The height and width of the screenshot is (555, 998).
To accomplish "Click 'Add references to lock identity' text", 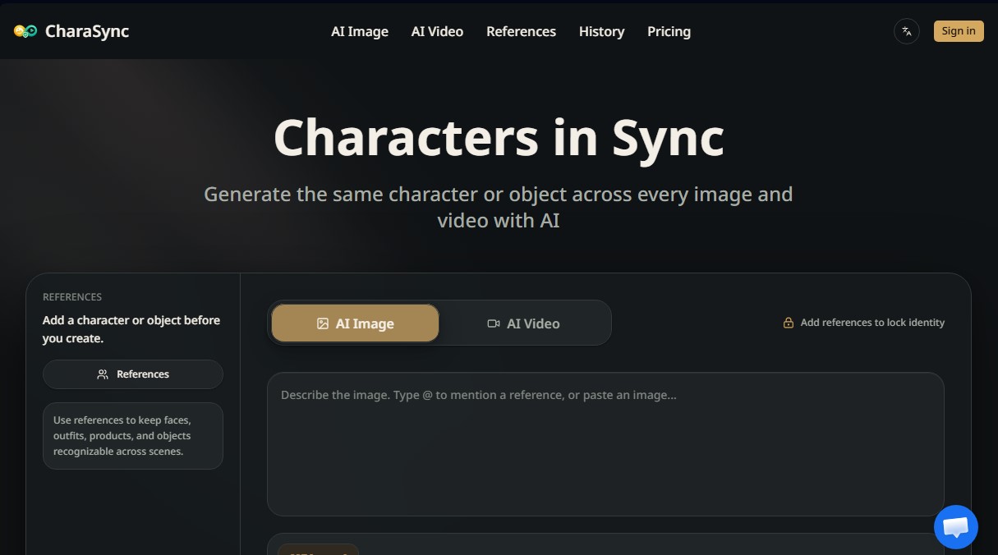I will (x=872, y=323).
